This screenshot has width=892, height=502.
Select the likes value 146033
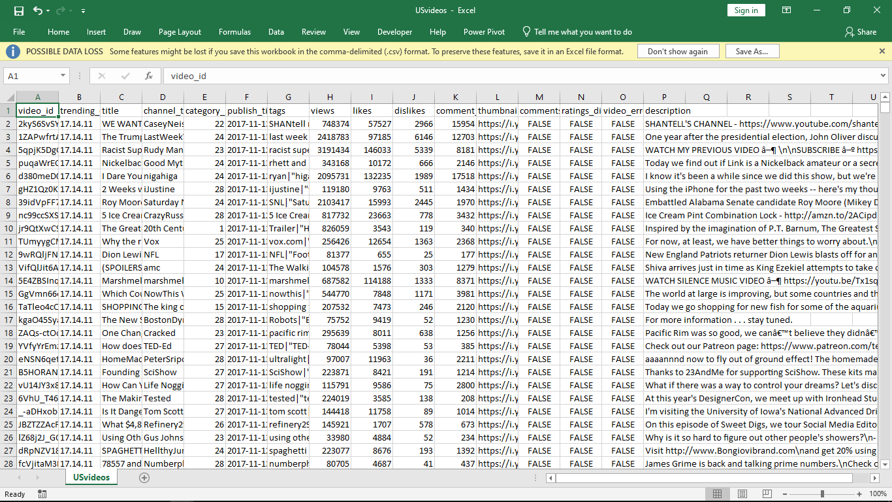point(372,150)
